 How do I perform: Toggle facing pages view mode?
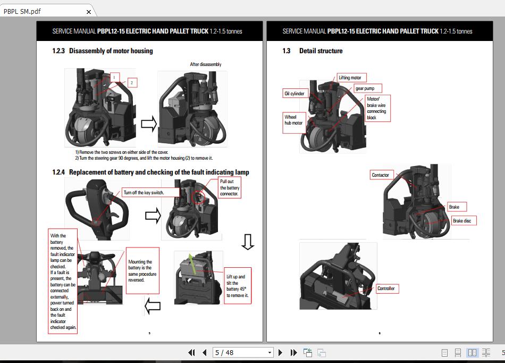point(472,352)
